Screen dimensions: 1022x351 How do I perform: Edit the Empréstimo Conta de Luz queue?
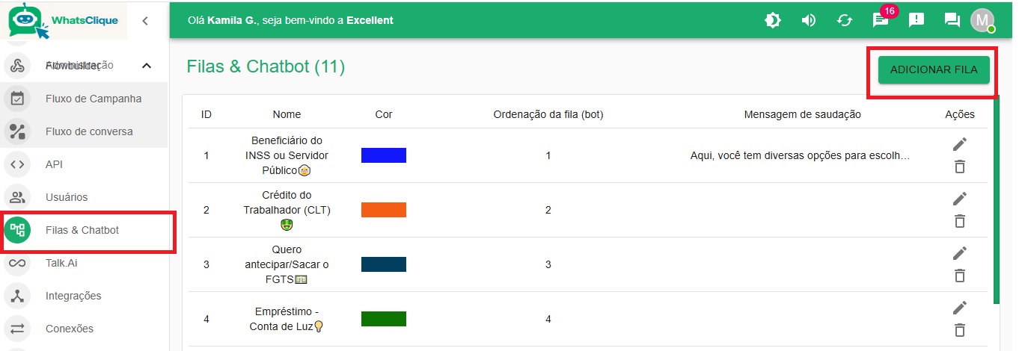coord(960,308)
